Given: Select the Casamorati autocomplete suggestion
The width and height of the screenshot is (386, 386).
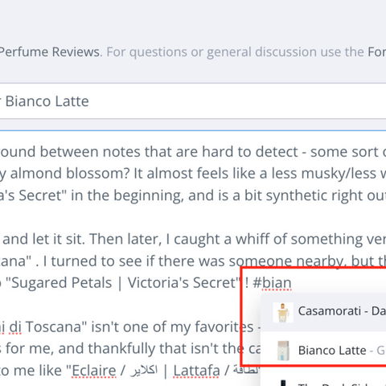Looking at the screenshot, I should [x=323, y=312].
